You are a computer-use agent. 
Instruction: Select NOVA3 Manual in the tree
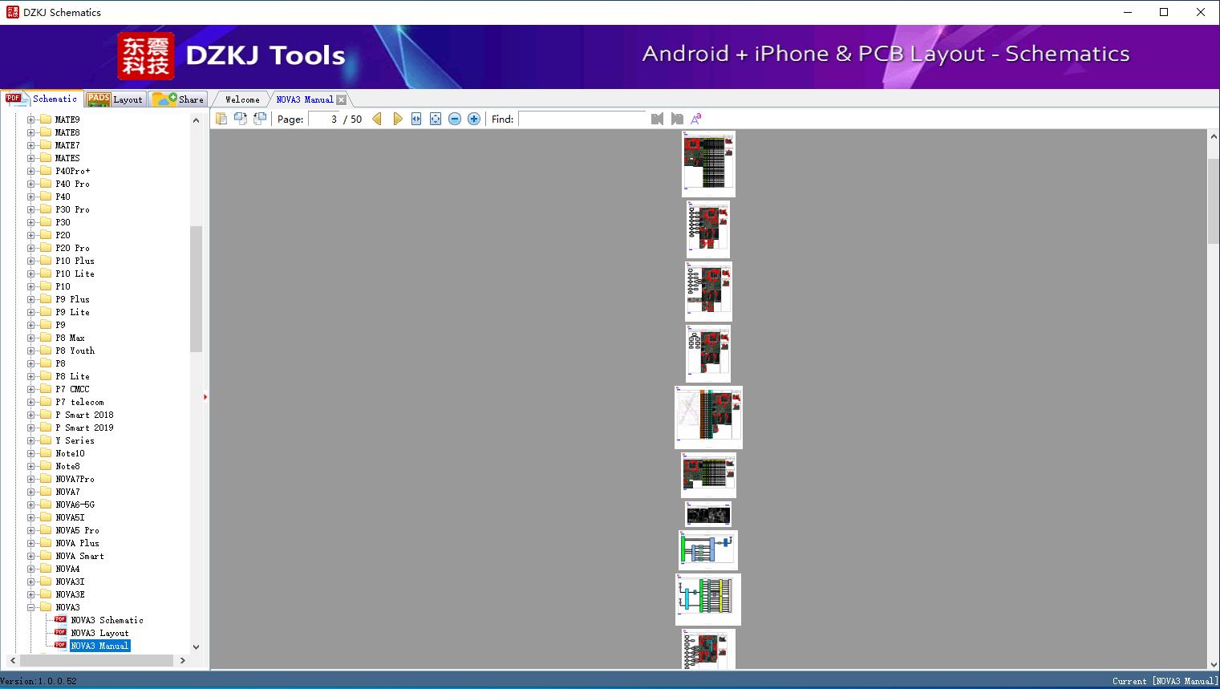click(x=99, y=646)
